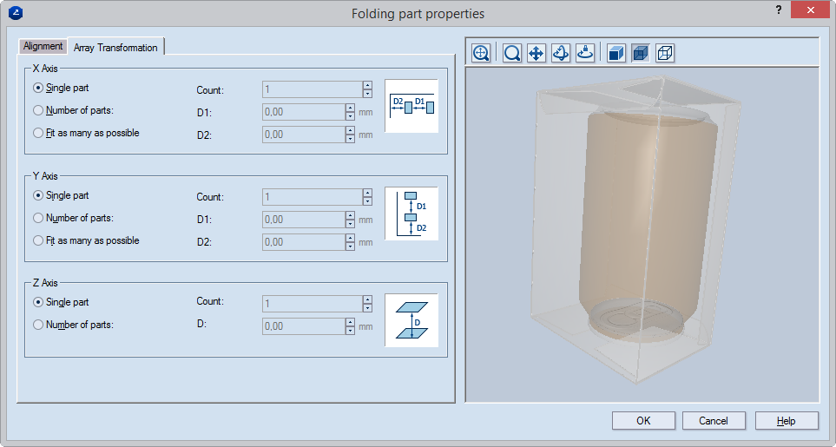
Task: Choose Y Axis Fit as many as possible
Action: 37,240
